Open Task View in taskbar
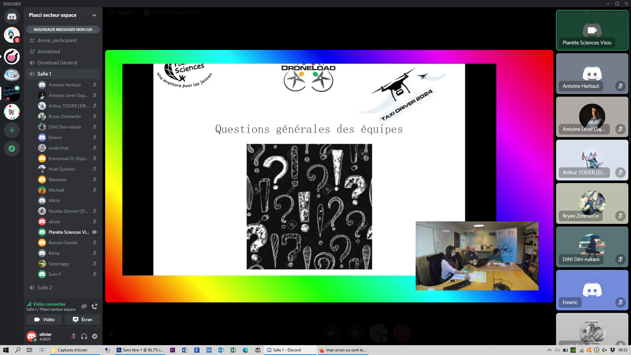Image resolution: width=631 pixels, height=355 pixels. (x=29, y=350)
